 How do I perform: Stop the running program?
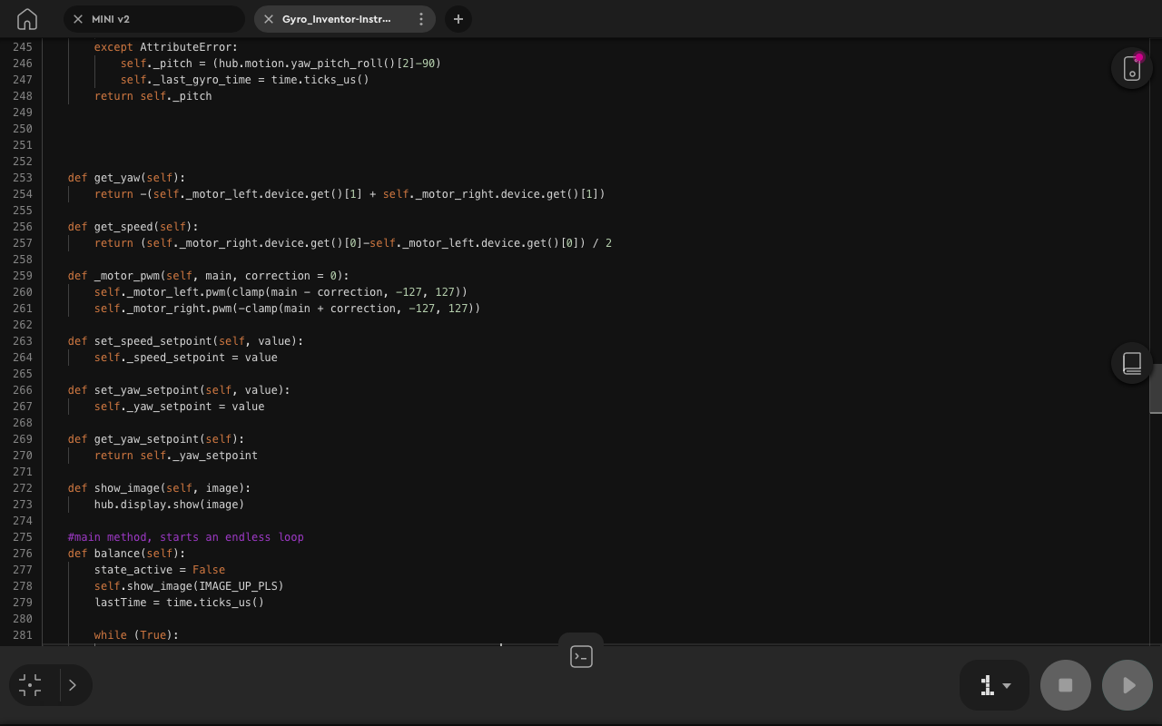click(1065, 685)
